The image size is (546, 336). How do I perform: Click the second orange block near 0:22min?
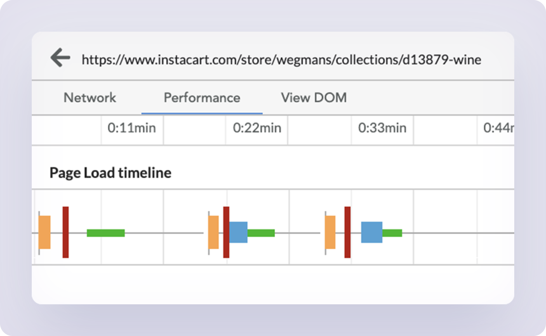(x=214, y=232)
